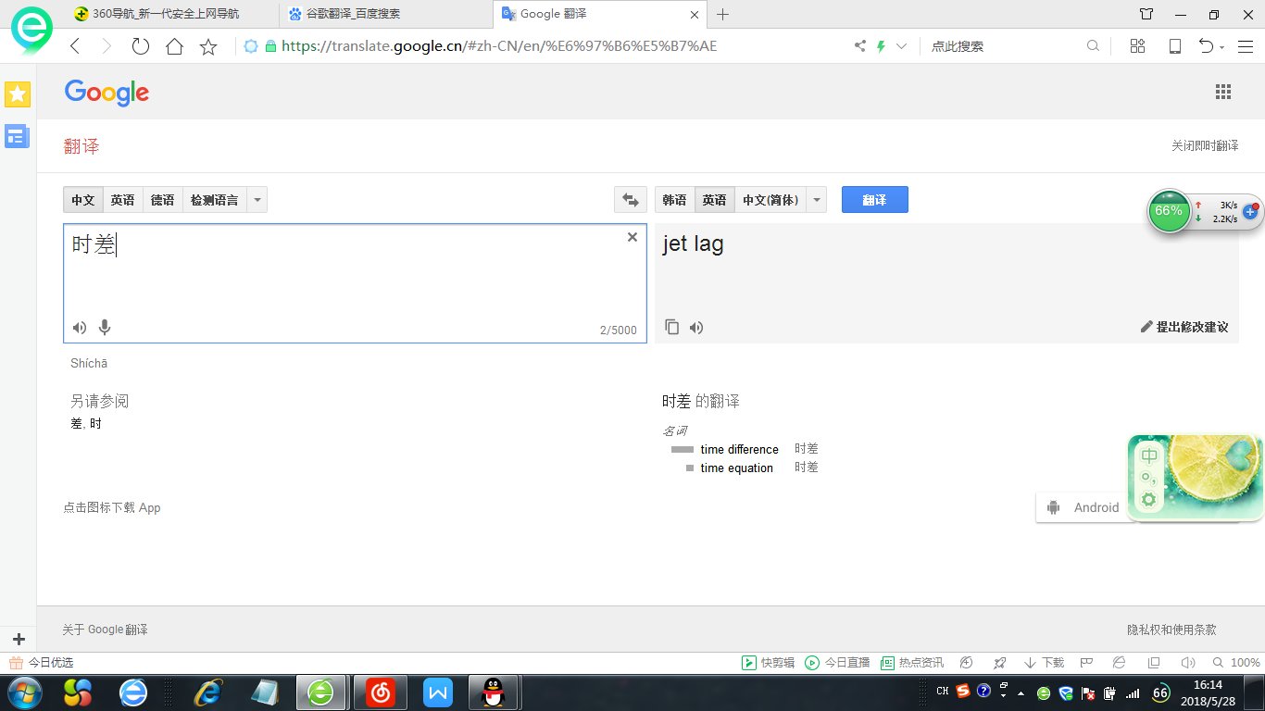
Task: Open the Google apps grid icon
Action: 1223,92
